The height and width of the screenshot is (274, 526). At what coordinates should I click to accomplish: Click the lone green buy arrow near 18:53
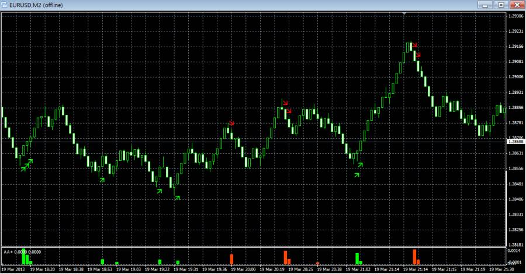tap(102, 180)
